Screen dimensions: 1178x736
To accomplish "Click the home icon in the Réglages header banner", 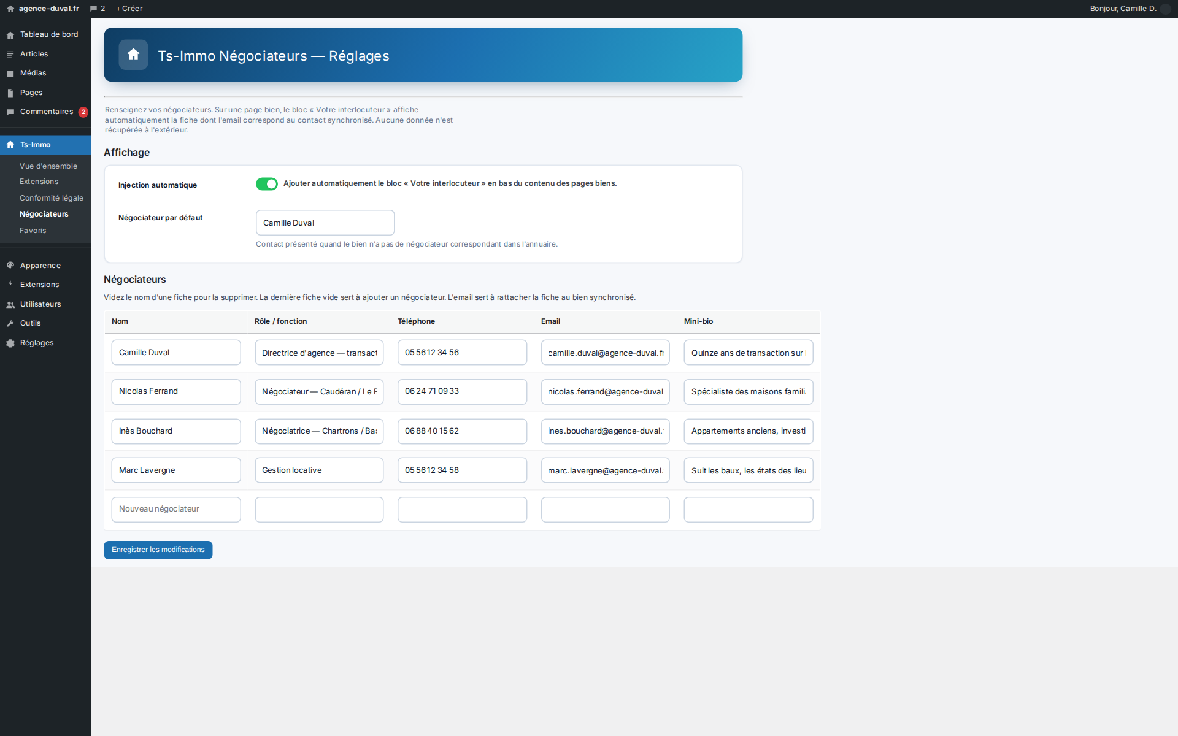I will coord(133,55).
